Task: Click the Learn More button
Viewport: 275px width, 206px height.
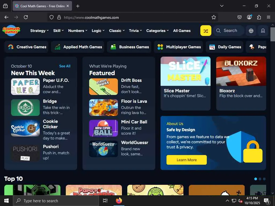Action: 187,160
